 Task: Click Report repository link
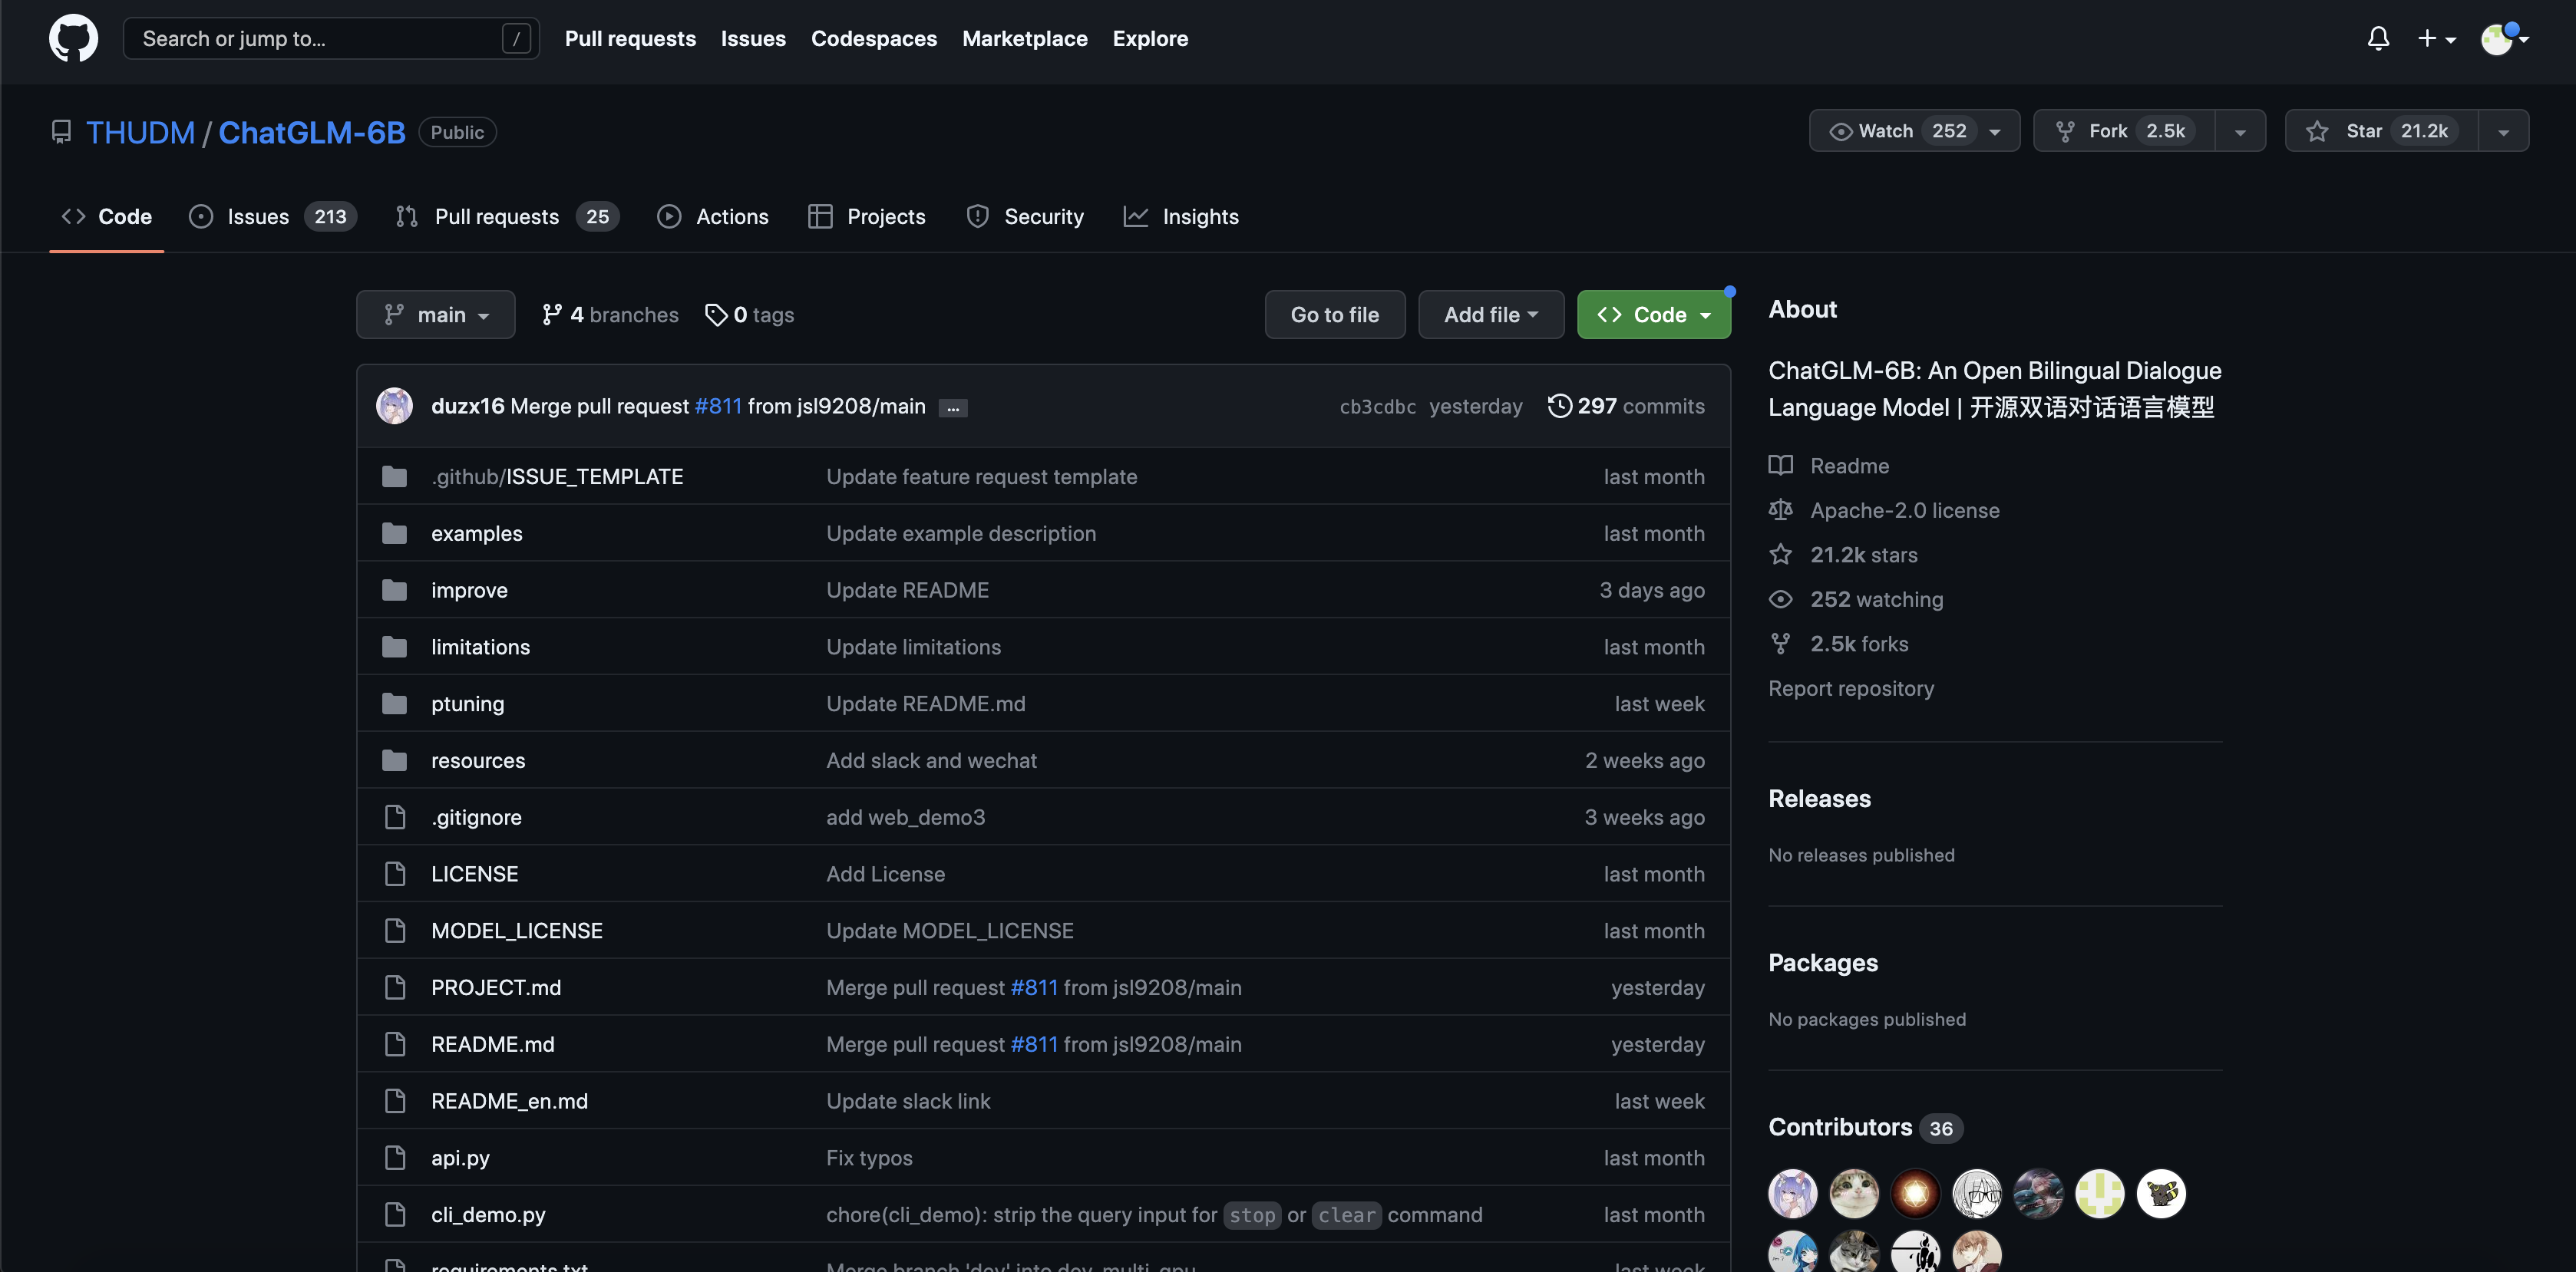(x=1851, y=688)
